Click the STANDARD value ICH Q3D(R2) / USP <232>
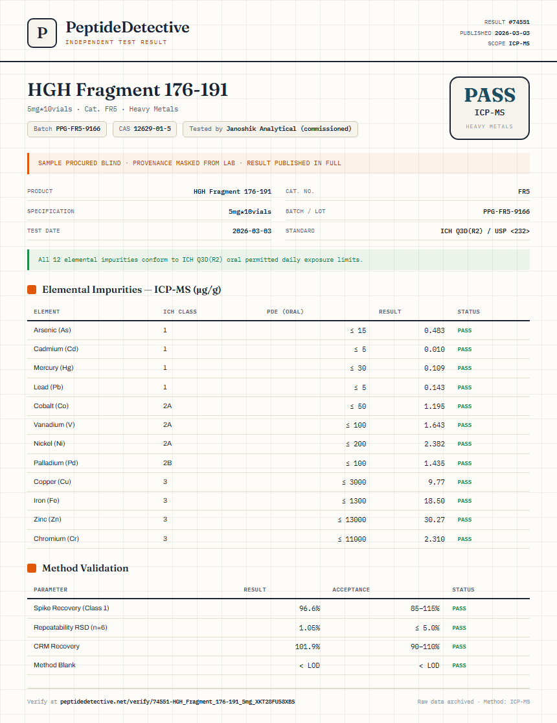The width and height of the screenshot is (557, 723). pyautogui.click(x=485, y=231)
